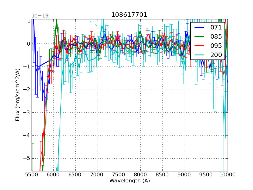
Task: Click the 6500 x-axis tick label
Action: click(75, 174)
